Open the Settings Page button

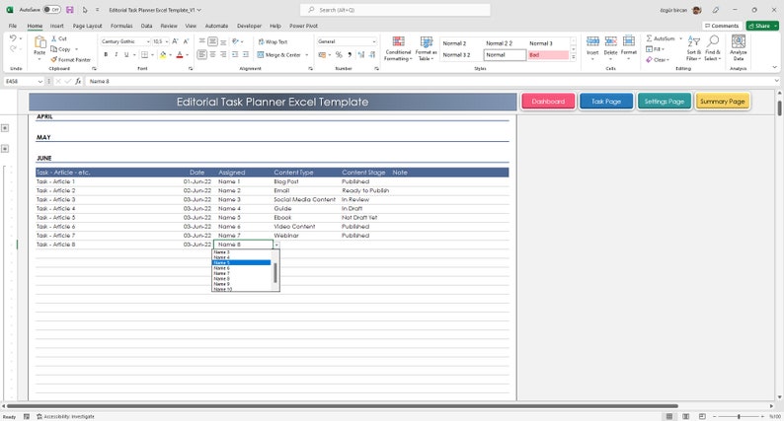664,102
